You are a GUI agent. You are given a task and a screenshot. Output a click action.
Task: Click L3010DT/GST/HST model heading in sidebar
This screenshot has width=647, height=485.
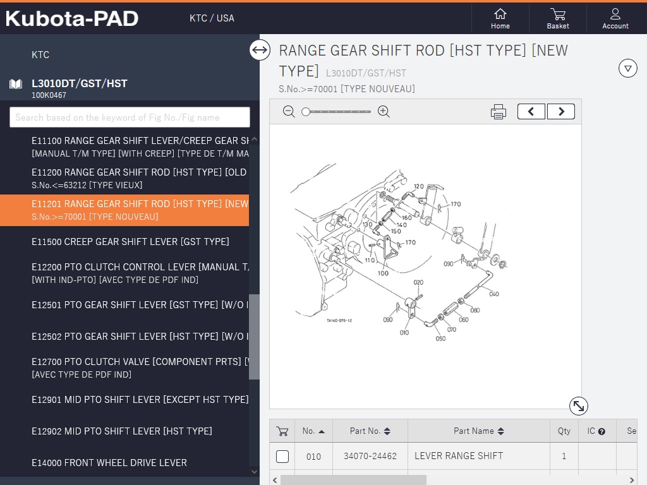(x=80, y=84)
